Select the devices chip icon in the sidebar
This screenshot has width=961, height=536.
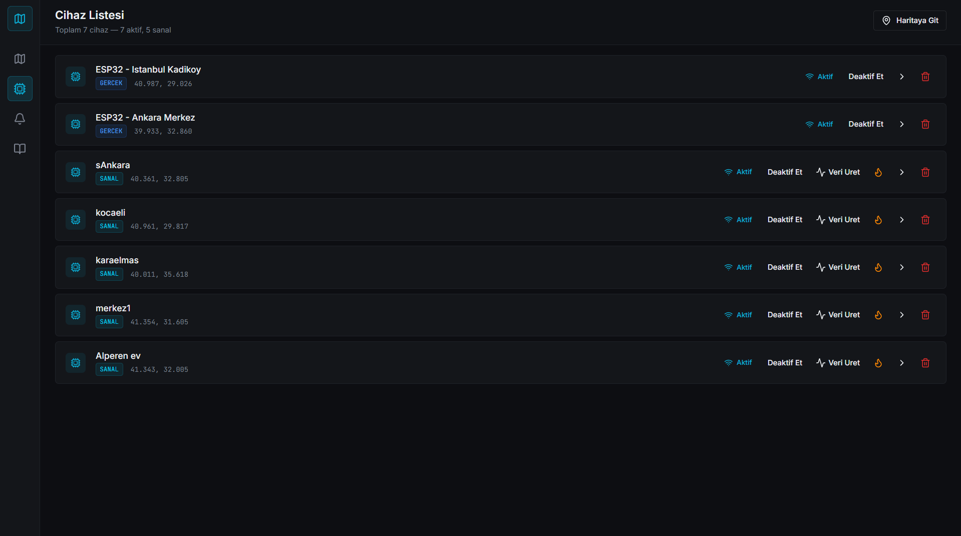click(20, 89)
